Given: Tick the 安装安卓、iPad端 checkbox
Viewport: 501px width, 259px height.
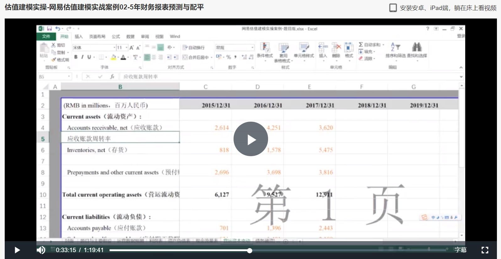Looking at the screenshot, I should point(393,8).
